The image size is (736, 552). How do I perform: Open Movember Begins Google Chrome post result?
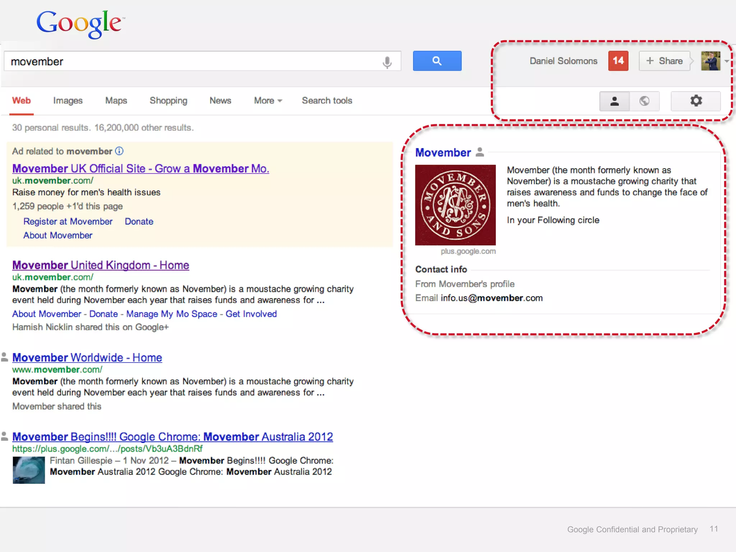172,437
